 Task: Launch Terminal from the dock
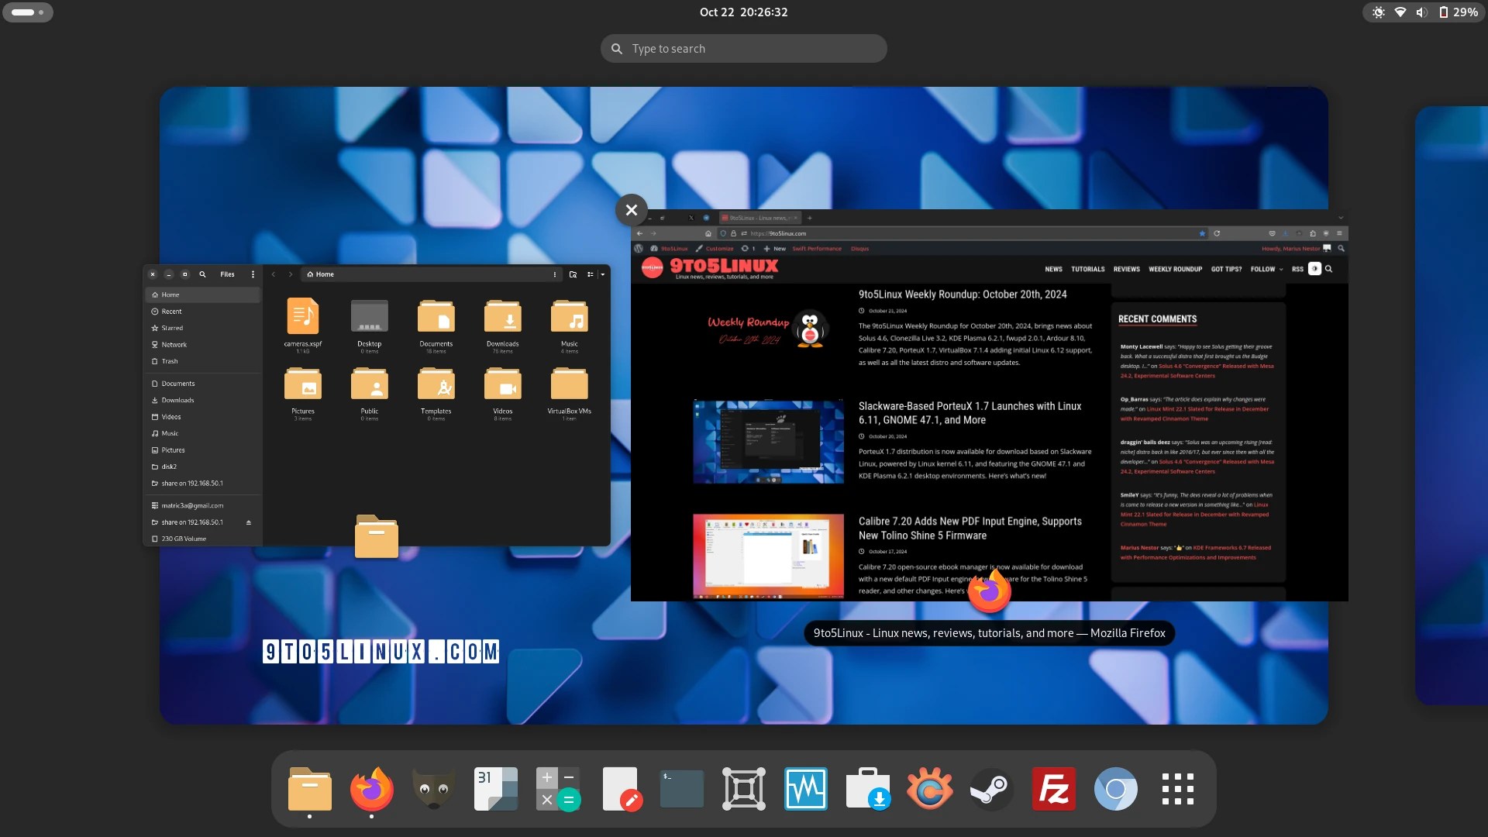pos(682,789)
